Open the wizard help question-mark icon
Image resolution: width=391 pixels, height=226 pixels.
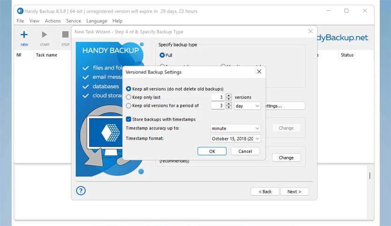click(81, 191)
